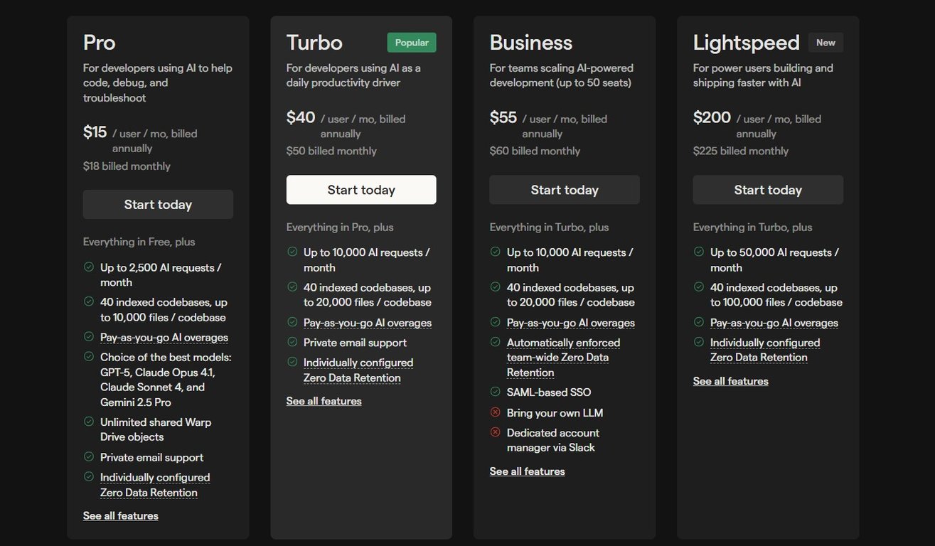Open See all features link under Pro
The width and height of the screenshot is (935, 546).
[121, 515]
